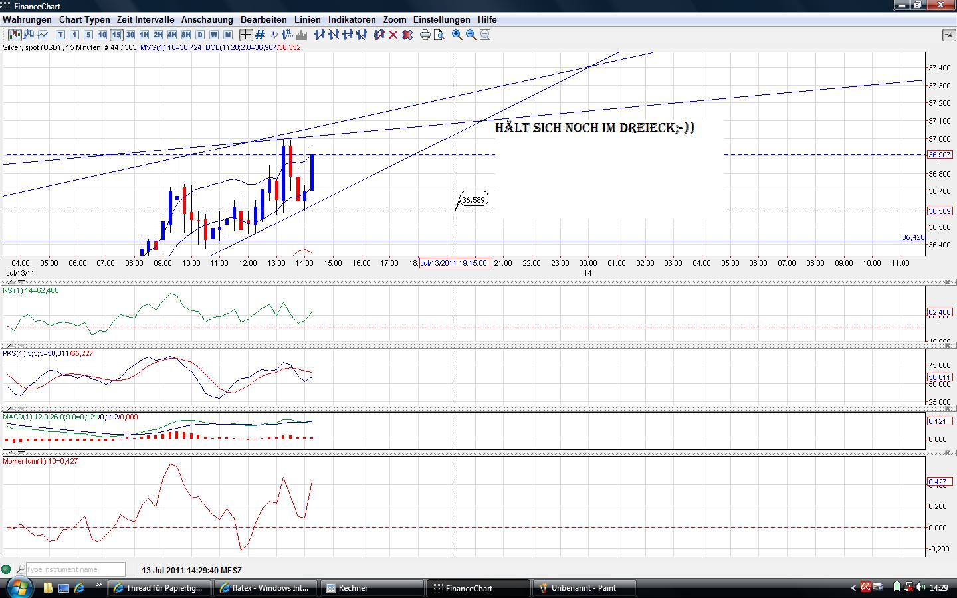This screenshot has width=957, height=598.
Task: Click the volume histogram icon
Action: (x=302, y=35)
